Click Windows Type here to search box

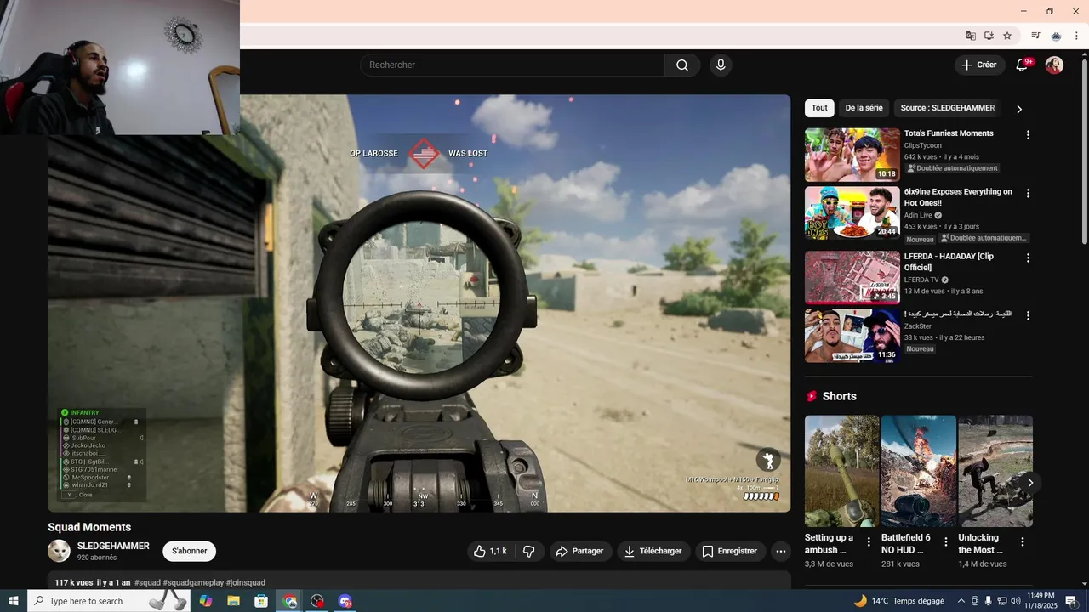(x=108, y=601)
